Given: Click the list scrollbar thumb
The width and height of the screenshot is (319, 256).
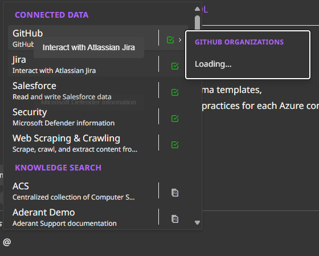Looking at the screenshot, I should [x=197, y=23].
